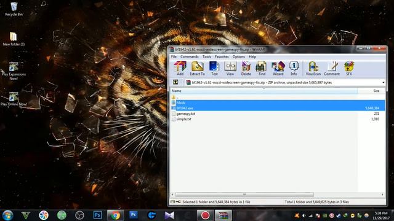Expand the archive path dropdown arrow
The width and height of the screenshot is (394, 221).
383,82
